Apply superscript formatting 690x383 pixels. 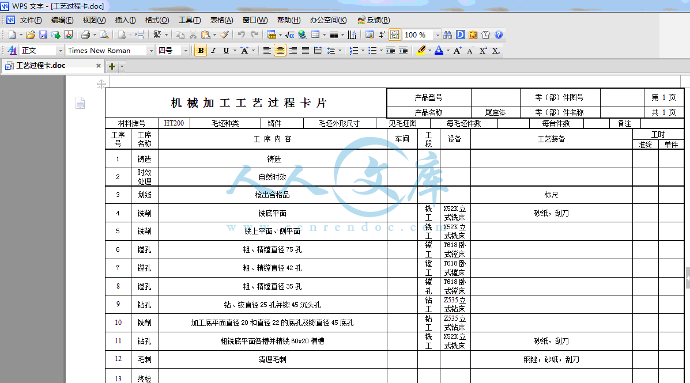(x=483, y=51)
